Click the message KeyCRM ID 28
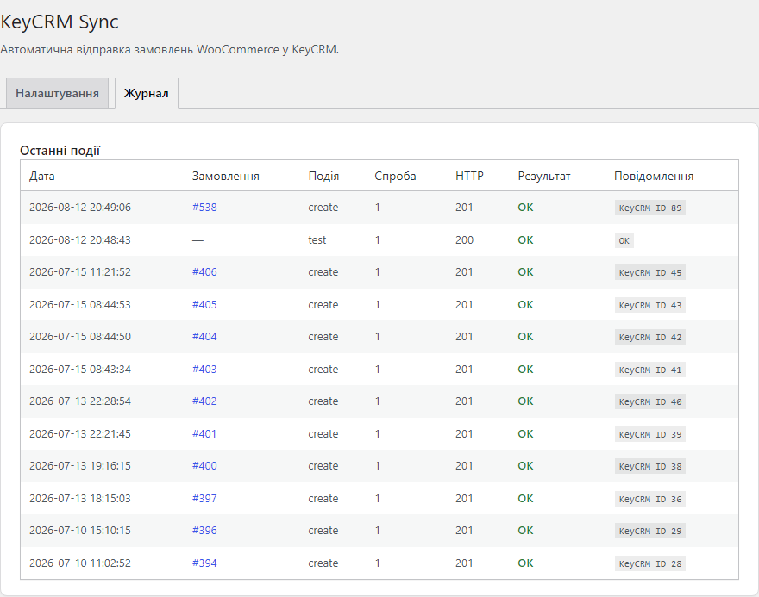 (x=650, y=563)
